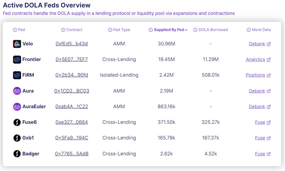Screen dimensions: 285x171
Task: Click the 30.96M supplied value
Action: (167, 44)
